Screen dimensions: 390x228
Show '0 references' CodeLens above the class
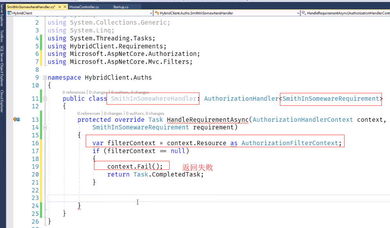[x=74, y=92]
